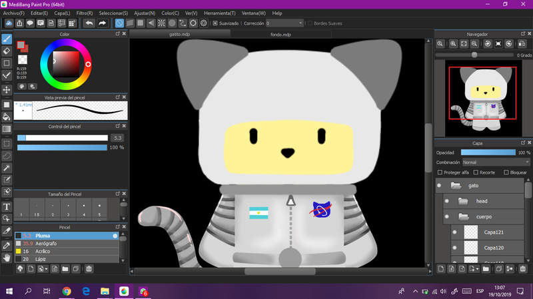Select the Bucket fill tool
This screenshot has width=533, height=299.
point(7,116)
